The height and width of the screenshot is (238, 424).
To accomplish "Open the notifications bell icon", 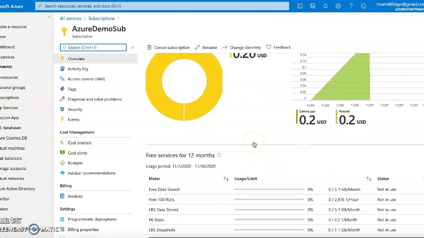I will [x=326, y=6].
